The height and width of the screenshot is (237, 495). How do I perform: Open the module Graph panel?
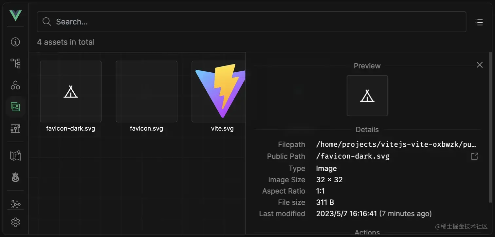(15, 204)
